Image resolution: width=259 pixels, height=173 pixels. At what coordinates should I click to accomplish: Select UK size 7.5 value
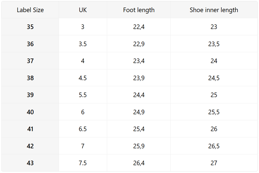[83, 163]
